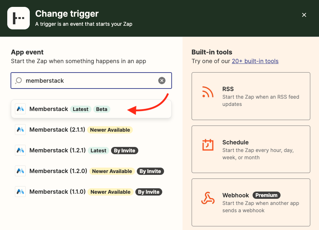Open the 20+ built-in tools link
This screenshot has width=319, height=230.
coord(255,61)
